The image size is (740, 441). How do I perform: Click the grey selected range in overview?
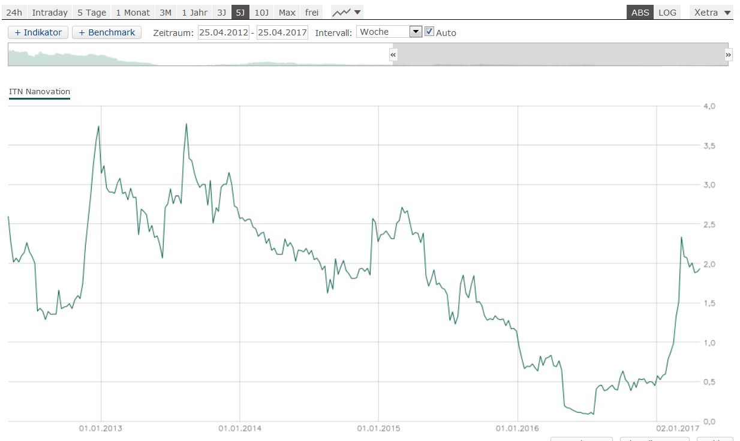[x=561, y=55]
